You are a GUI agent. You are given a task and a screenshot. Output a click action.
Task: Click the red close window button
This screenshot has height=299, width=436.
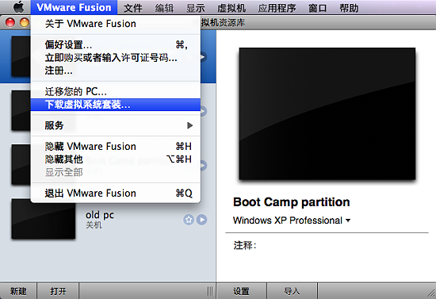[10, 22]
